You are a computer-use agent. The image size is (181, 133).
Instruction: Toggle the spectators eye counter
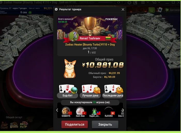click(120, 3)
